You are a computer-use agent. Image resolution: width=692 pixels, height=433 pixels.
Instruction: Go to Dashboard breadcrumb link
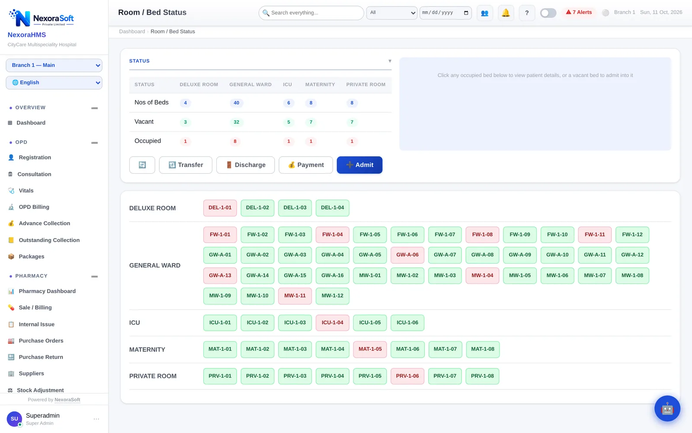(132, 32)
